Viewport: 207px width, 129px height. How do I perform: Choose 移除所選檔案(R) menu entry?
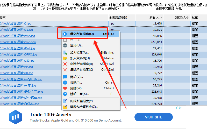(x=91, y=64)
